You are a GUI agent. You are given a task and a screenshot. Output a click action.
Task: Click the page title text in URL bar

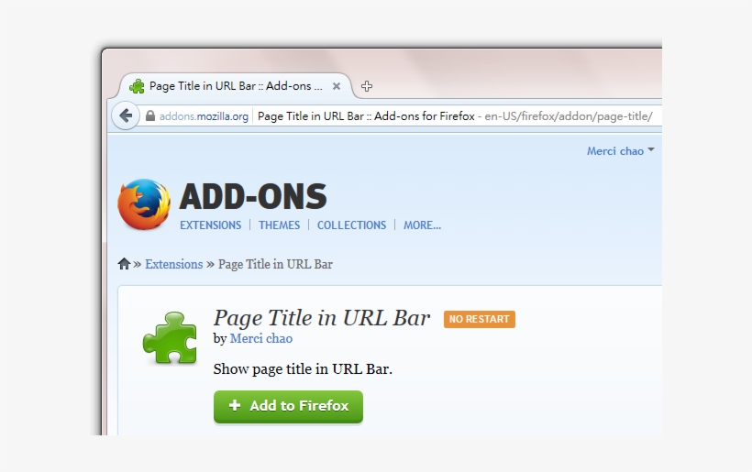coord(366,116)
